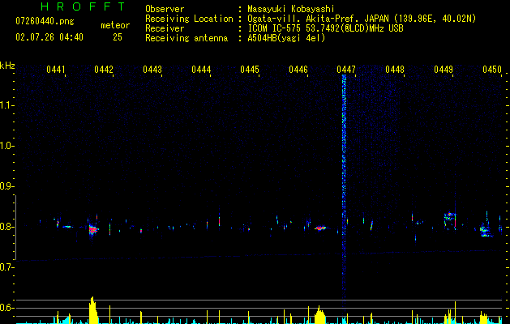The width and height of the screenshot is (510, 324).
Task: Click the 0442 time marker
Action: 104,69
